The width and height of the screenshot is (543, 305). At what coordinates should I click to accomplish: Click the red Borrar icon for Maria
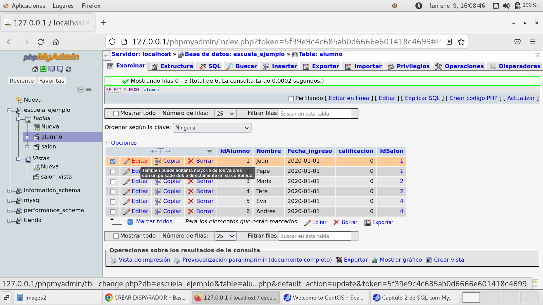pyautogui.click(x=191, y=182)
